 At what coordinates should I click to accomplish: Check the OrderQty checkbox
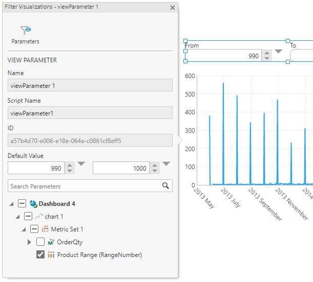(40, 242)
